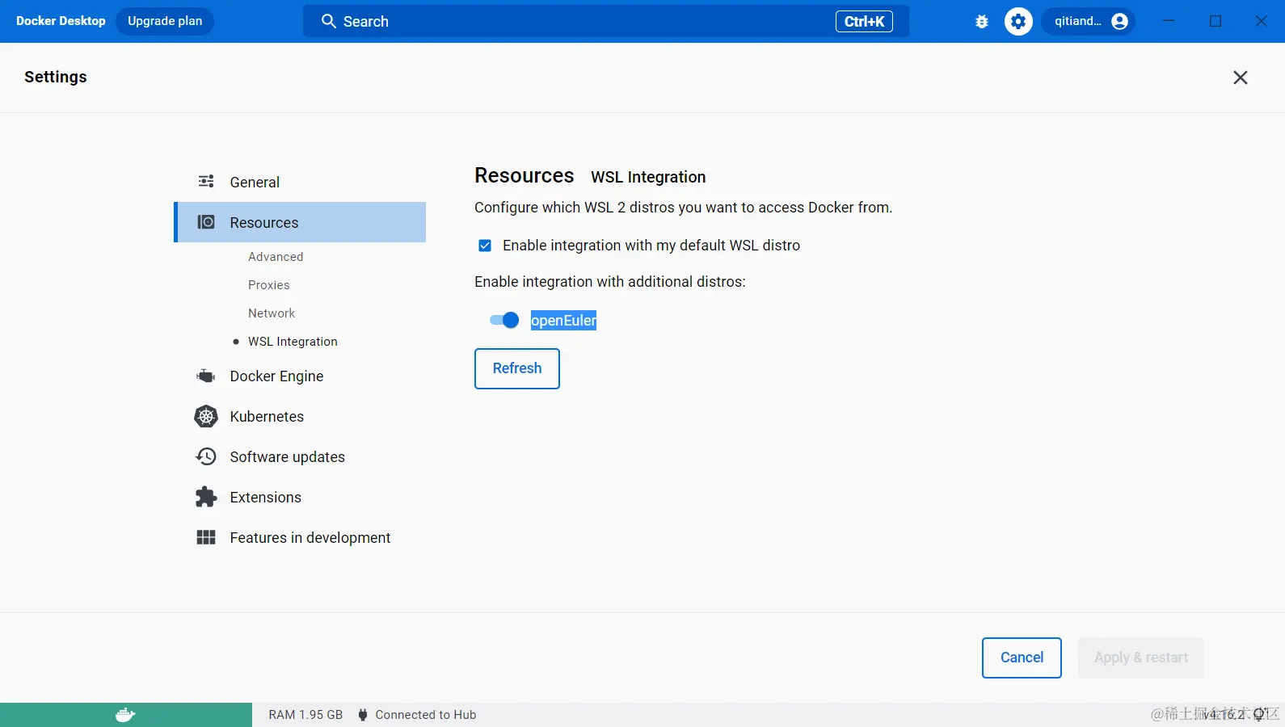This screenshot has height=727, width=1285.
Task: Click the Enable integration with my default WSL distro label
Action: [x=651, y=246]
